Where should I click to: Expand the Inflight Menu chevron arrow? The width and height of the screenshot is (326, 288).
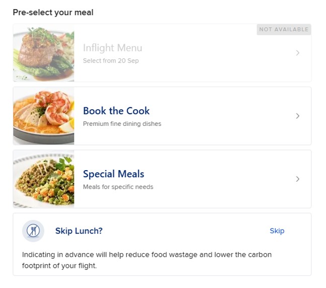click(298, 53)
